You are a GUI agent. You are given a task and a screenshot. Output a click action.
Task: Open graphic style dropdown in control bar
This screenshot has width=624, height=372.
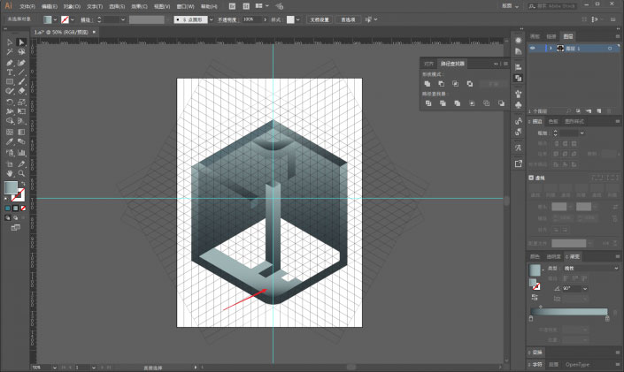(298, 19)
